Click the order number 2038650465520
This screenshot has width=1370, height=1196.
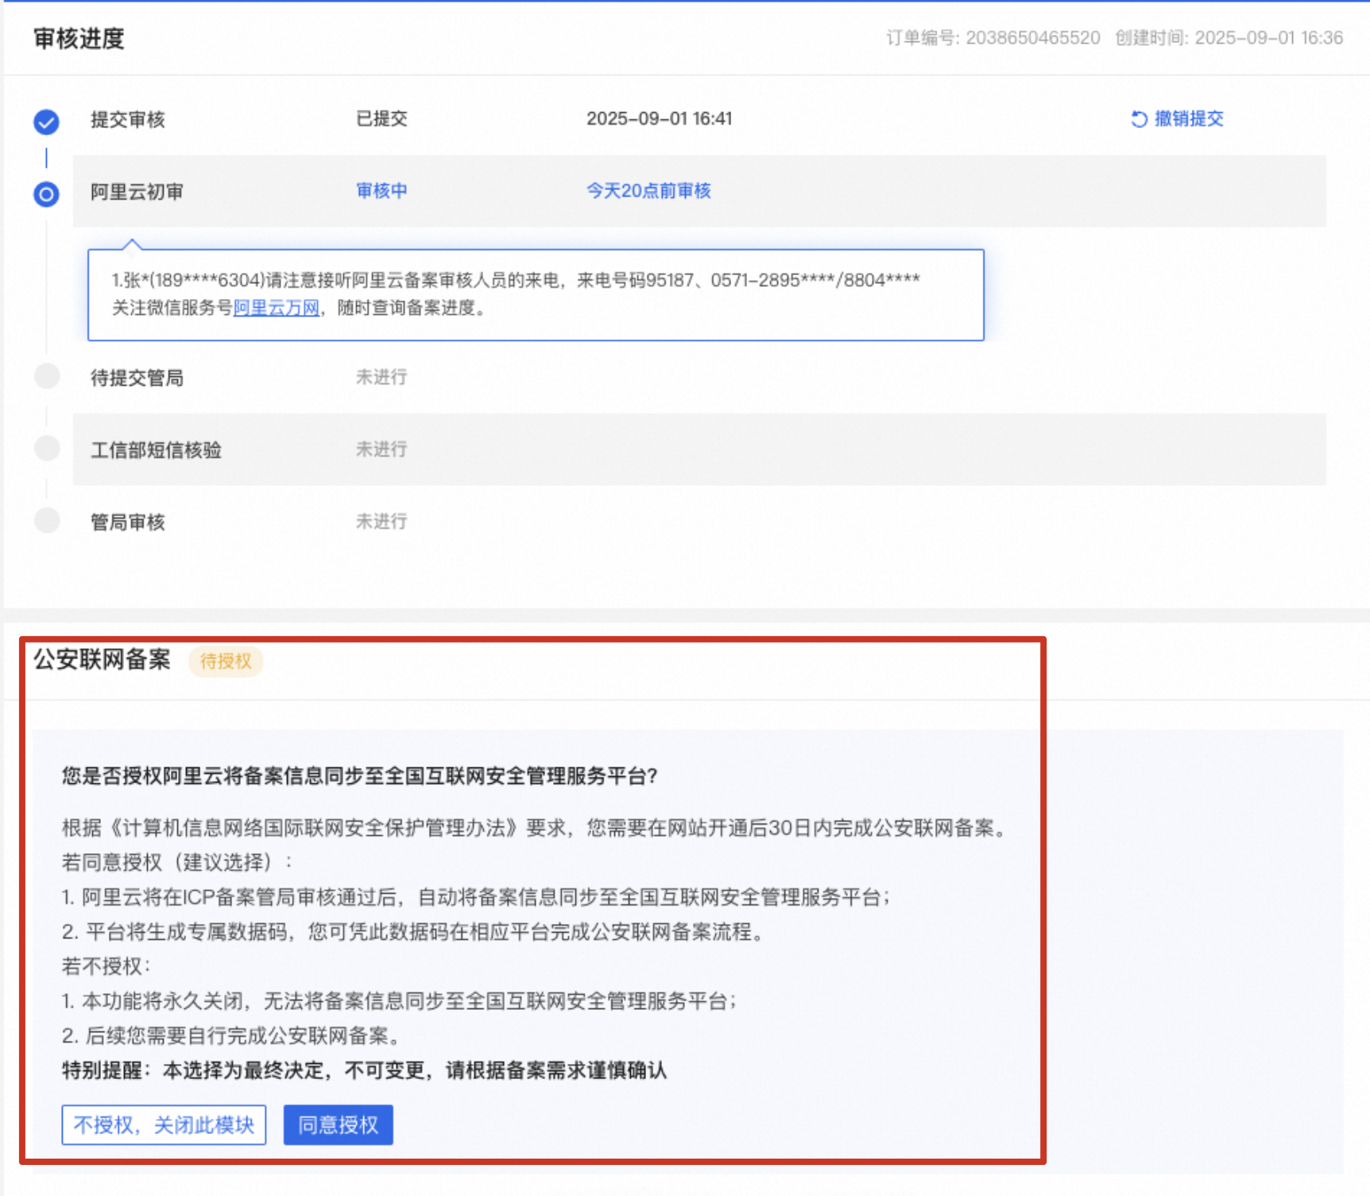(x=1032, y=38)
